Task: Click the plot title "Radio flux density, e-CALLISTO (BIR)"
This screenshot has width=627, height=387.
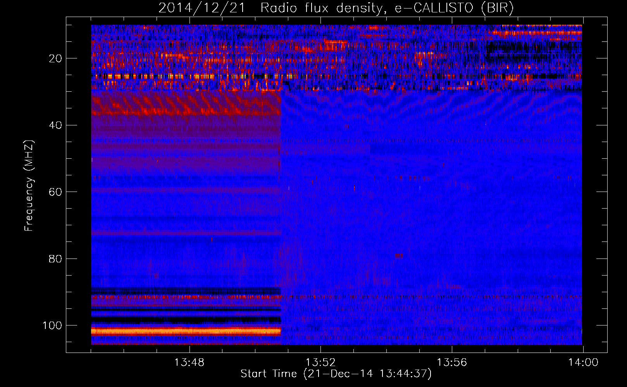Action: [x=387, y=8]
